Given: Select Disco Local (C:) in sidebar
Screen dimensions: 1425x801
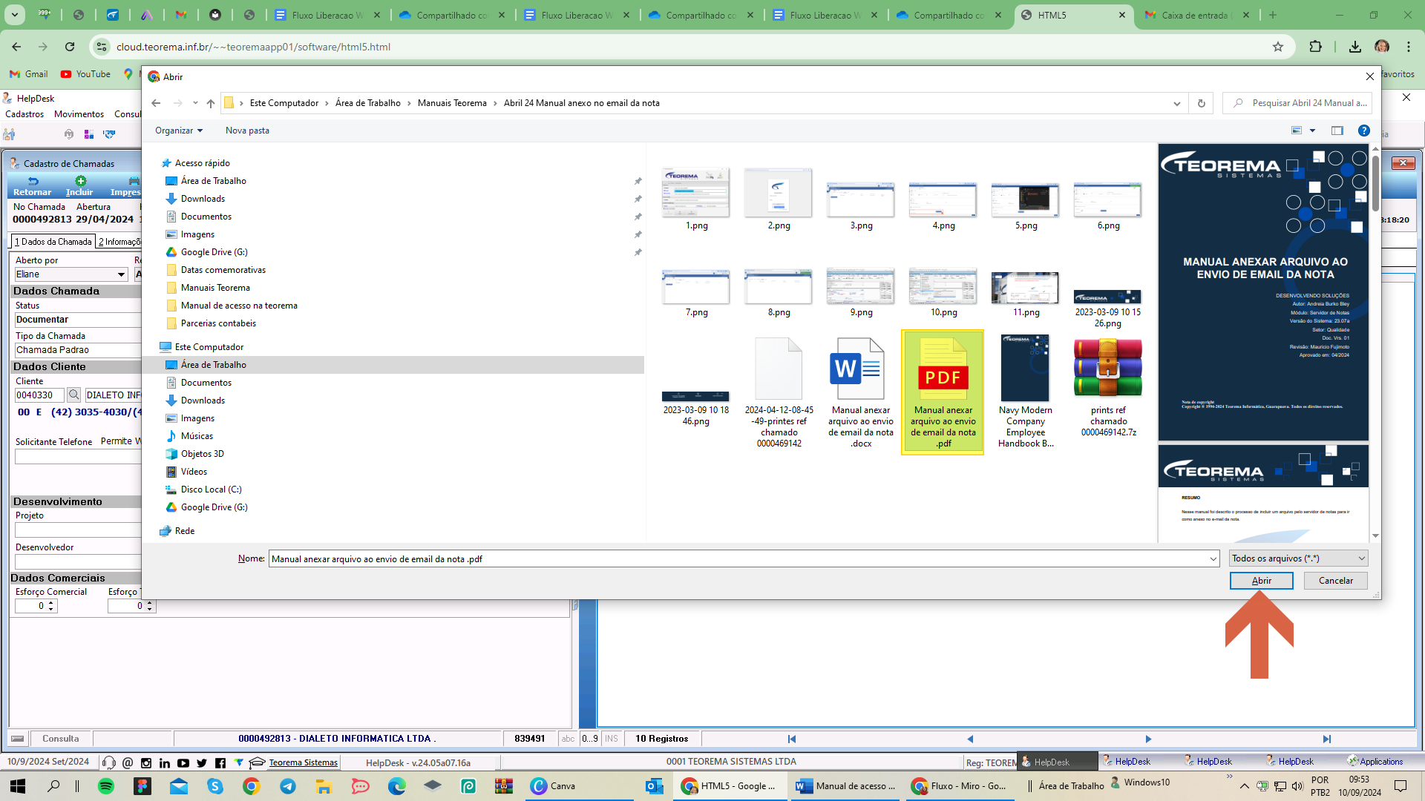Looking at the screenshot, I should click(x=211, y=489).
